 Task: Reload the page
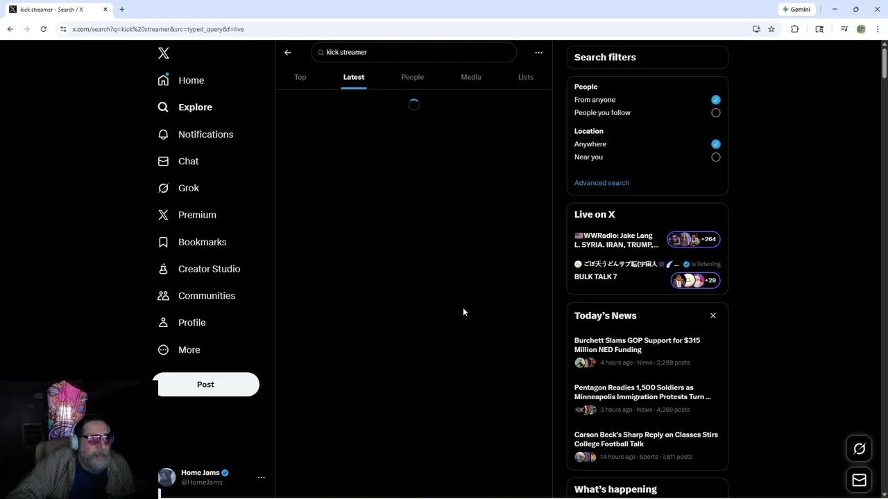click(43, 29)
